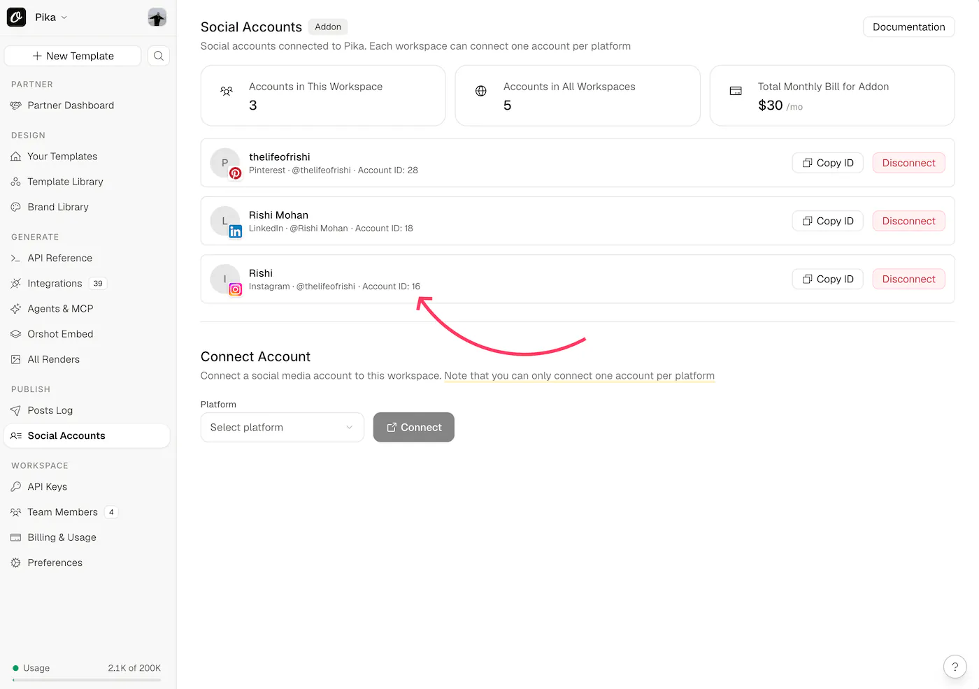This screenshot has width=979, height=689.
Task: Click the Team Members count badge 4
Action: coord(111,512)
